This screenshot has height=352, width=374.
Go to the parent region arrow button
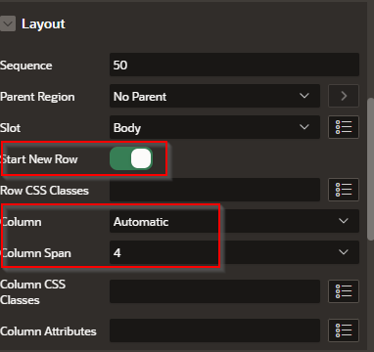coord(344,96)
